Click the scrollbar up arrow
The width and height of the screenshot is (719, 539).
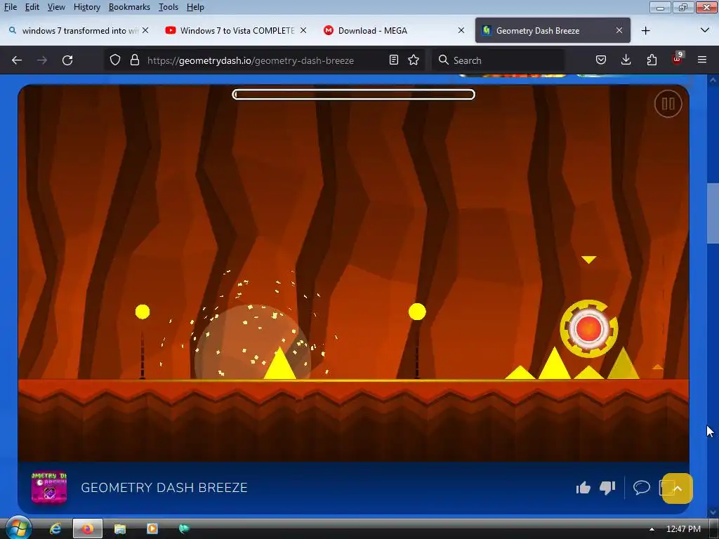pyautogui.click(x=713, y=81)
